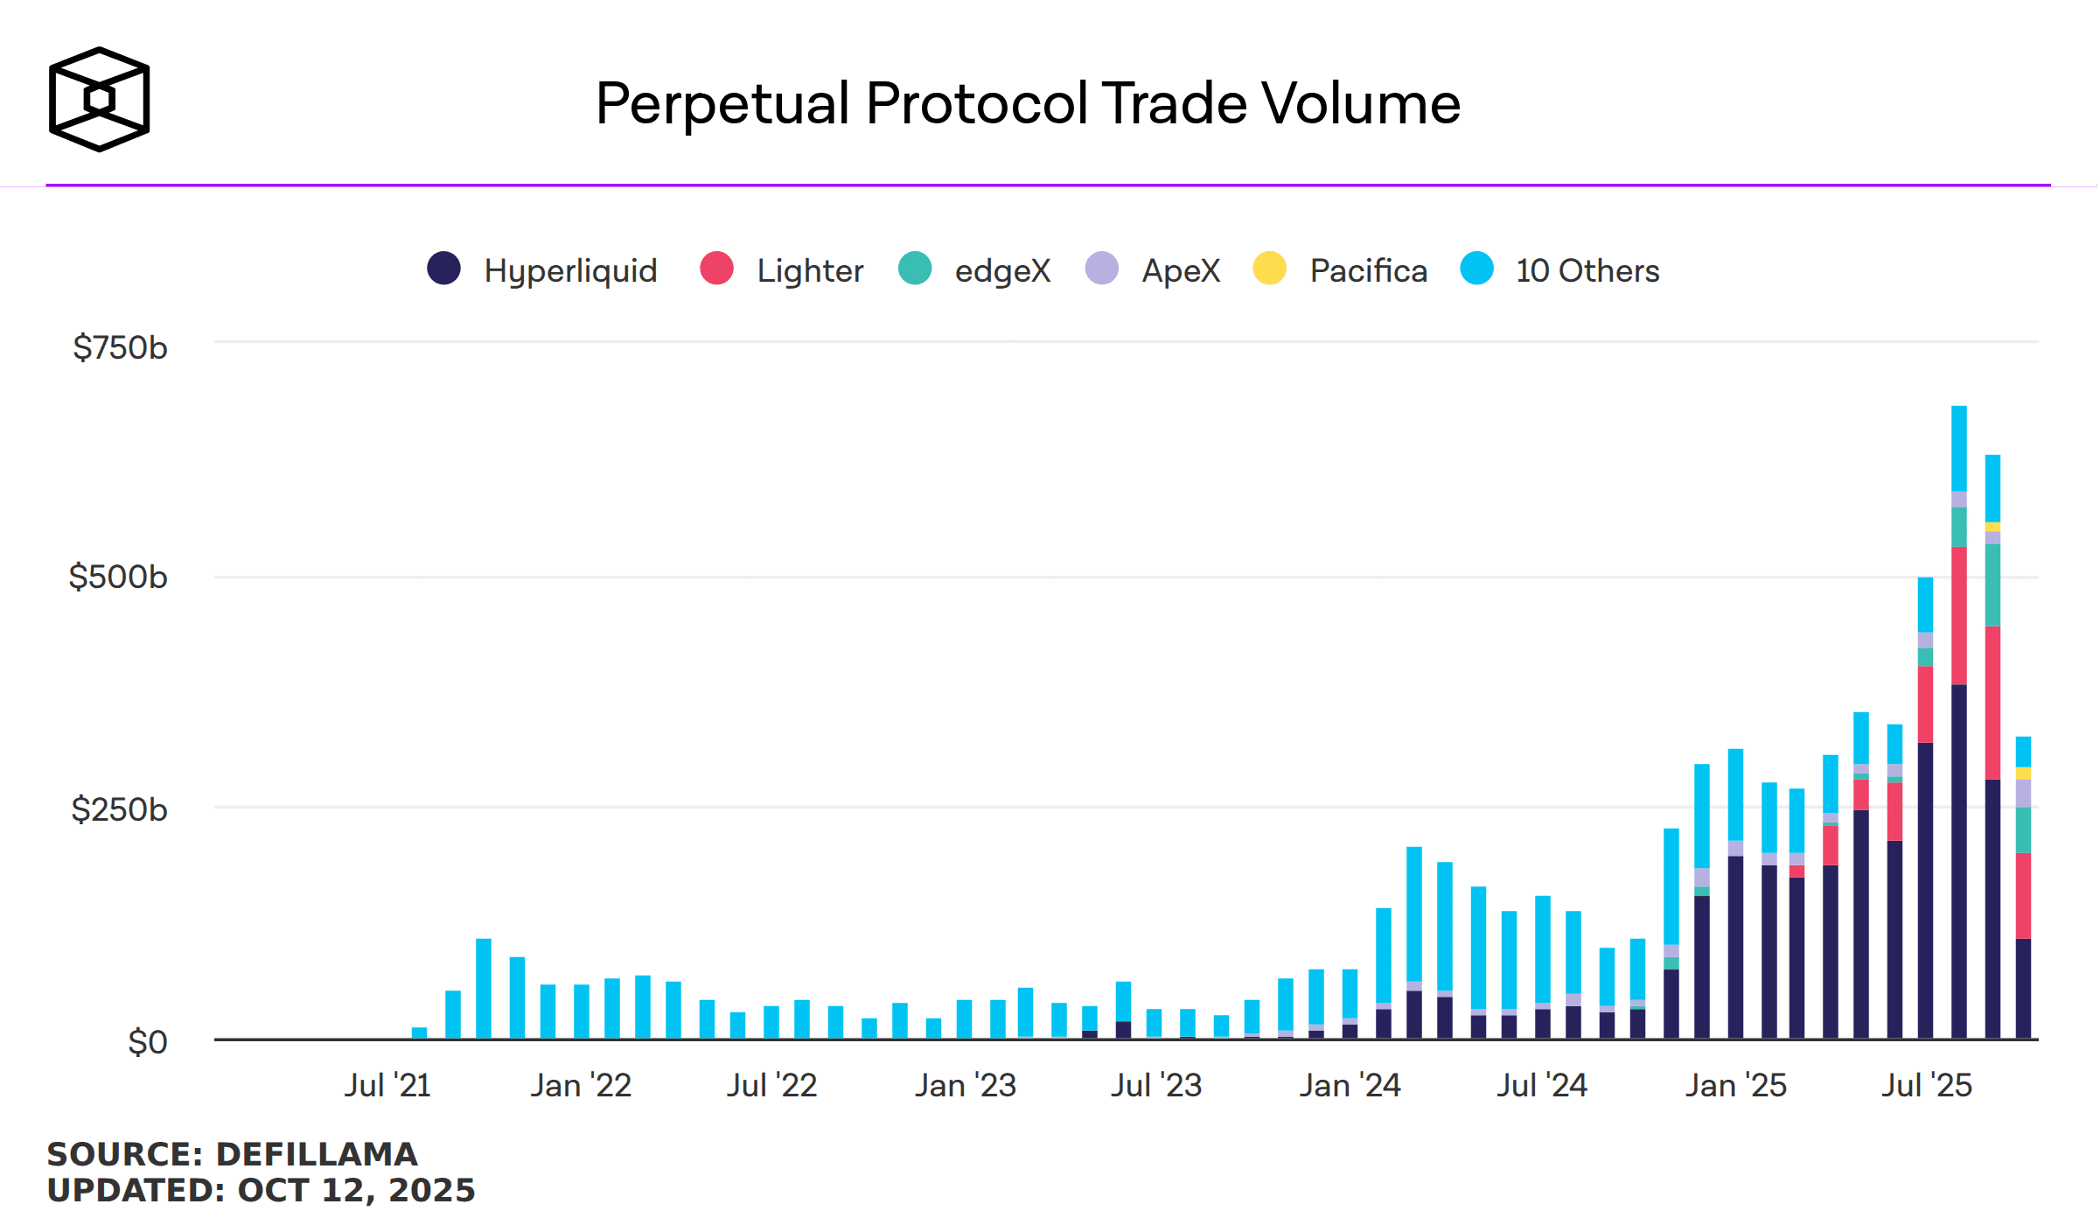Image resolution: width=2100 pixels, height=1225 pixels.
Task: Toggle the ApeX legend dot
Action: [x=1102, y=269]
